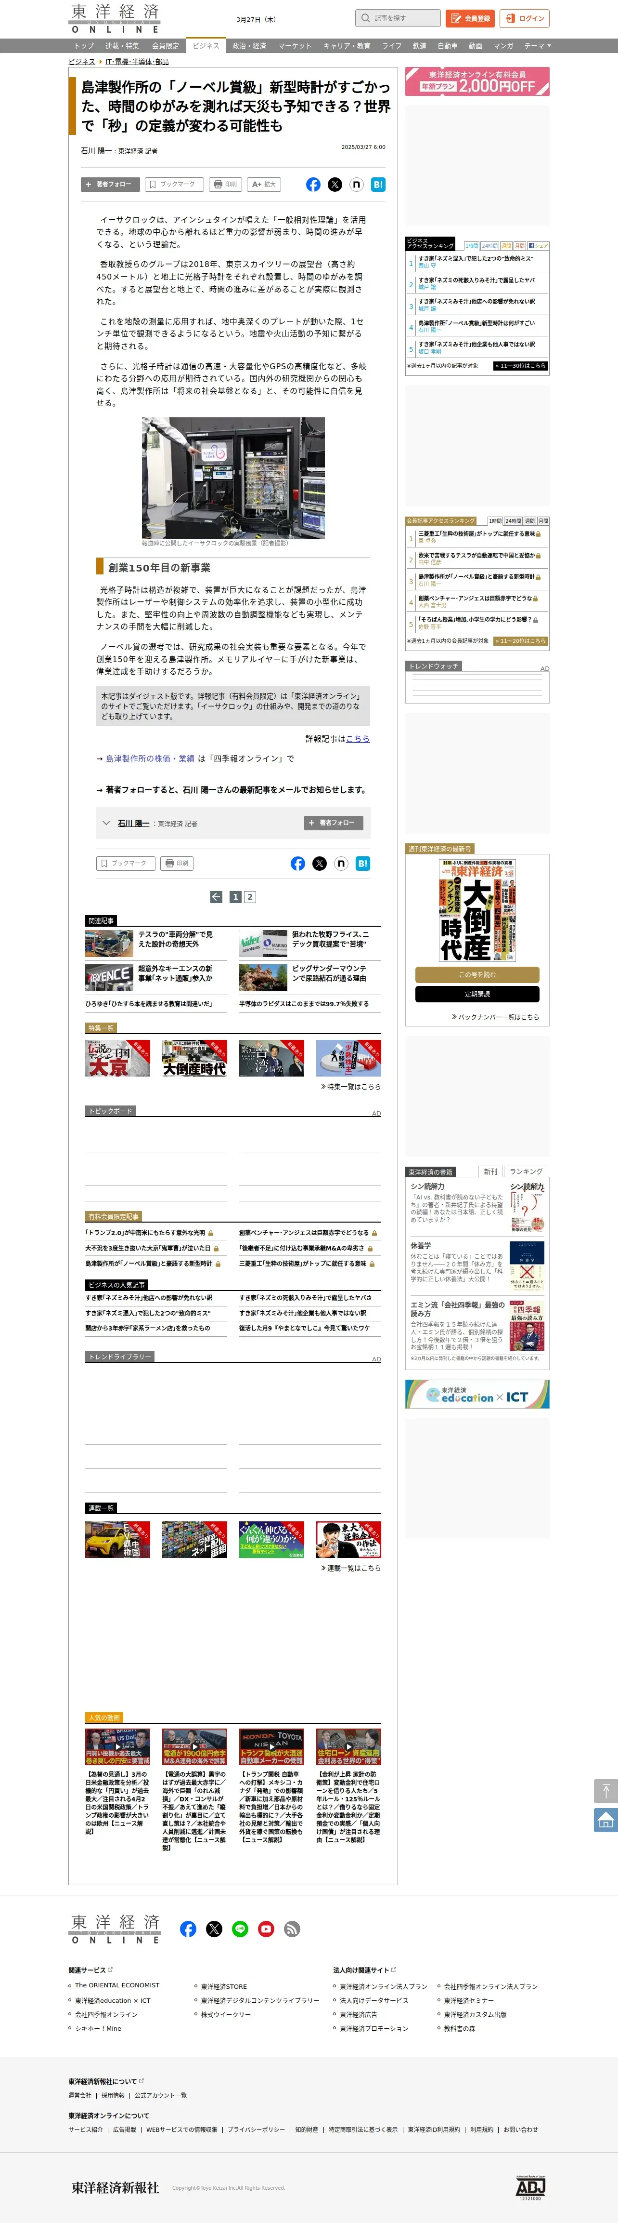Open education × ICT banner
Viewport: 618px width, 2223px height.
(x=477, y=1395)
